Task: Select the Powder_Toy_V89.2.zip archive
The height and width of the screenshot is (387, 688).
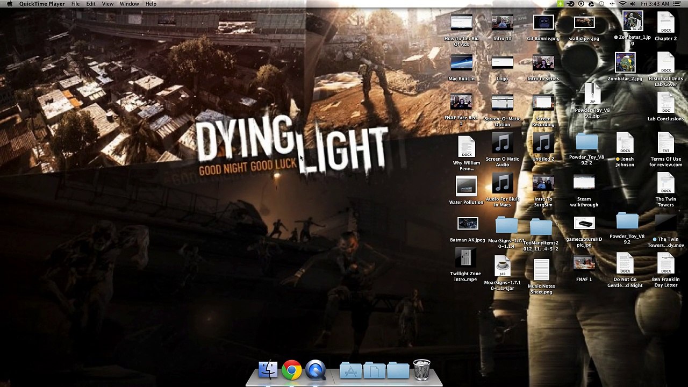Action: point(592,94)
